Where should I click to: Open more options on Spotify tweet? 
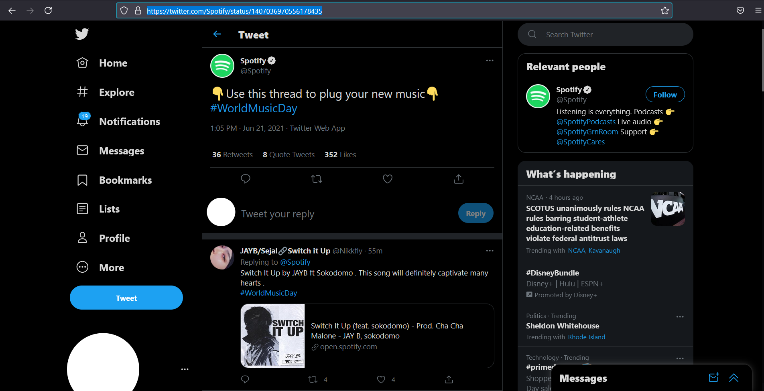[490, 61]
